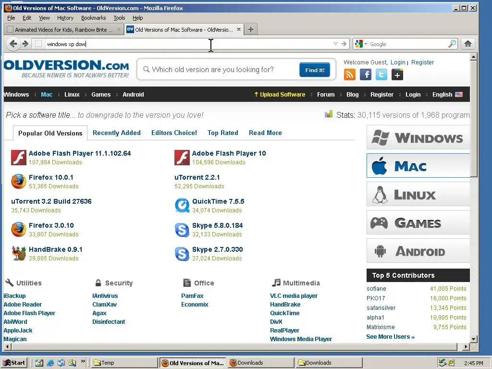Open uTorrent 3.2 Build 27636 link
Viewport: 492px width, 369px height.
pos(51,201)
